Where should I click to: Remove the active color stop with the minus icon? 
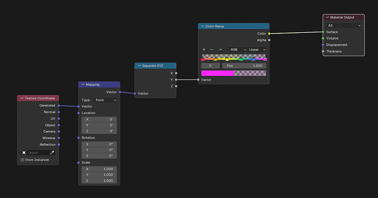211,50
